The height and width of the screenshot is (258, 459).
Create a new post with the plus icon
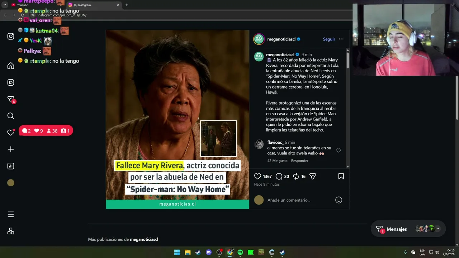(x=11, y=149)
